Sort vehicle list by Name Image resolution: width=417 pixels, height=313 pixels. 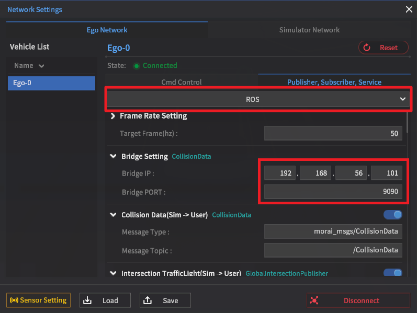pyautogui.click(x=29, y=66)
